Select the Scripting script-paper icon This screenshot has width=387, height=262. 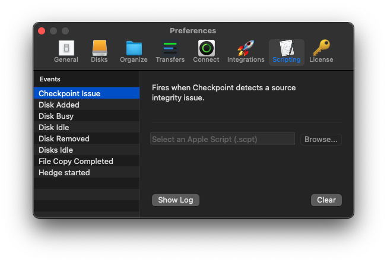tap(287, 48)
